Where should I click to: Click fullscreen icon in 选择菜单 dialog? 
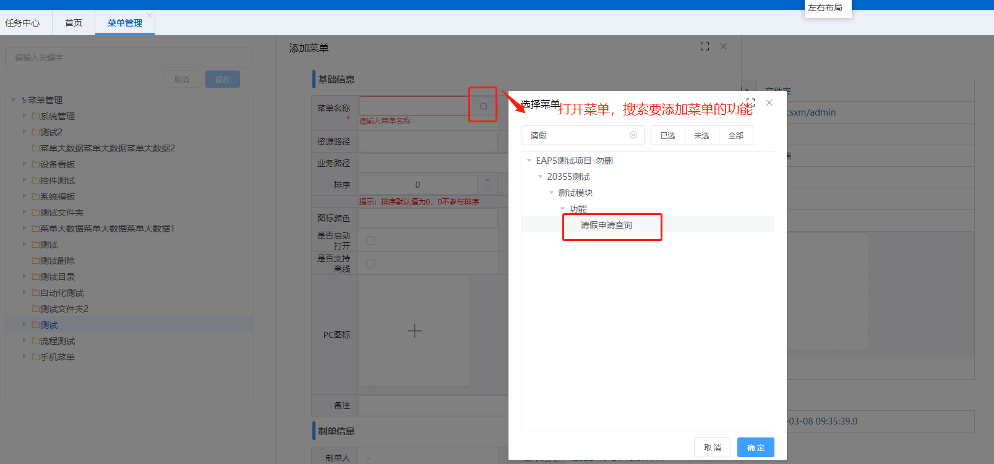click(x=751, y=102)
